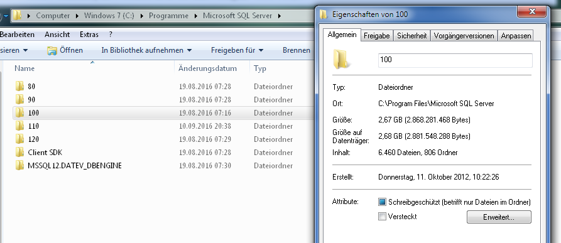Click the Brennen toolbar button

(x=297, y=50)
